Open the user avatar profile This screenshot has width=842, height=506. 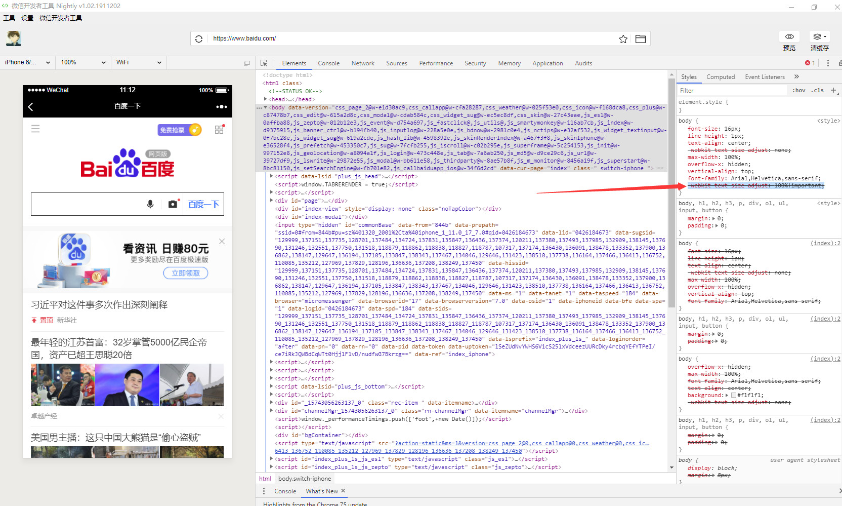[x=14, y=38]
